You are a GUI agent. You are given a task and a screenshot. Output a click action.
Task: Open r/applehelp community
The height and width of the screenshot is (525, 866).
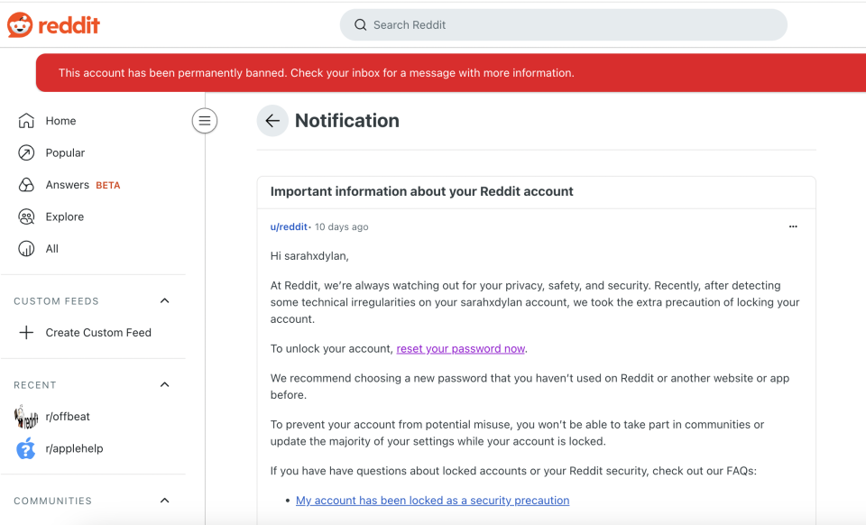(x=74, y=449)
